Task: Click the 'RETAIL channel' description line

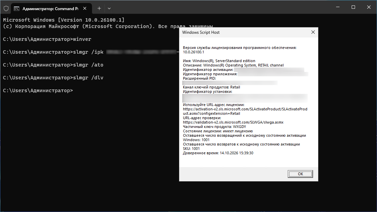Action: pyautogui.click(x=233, y=65)
